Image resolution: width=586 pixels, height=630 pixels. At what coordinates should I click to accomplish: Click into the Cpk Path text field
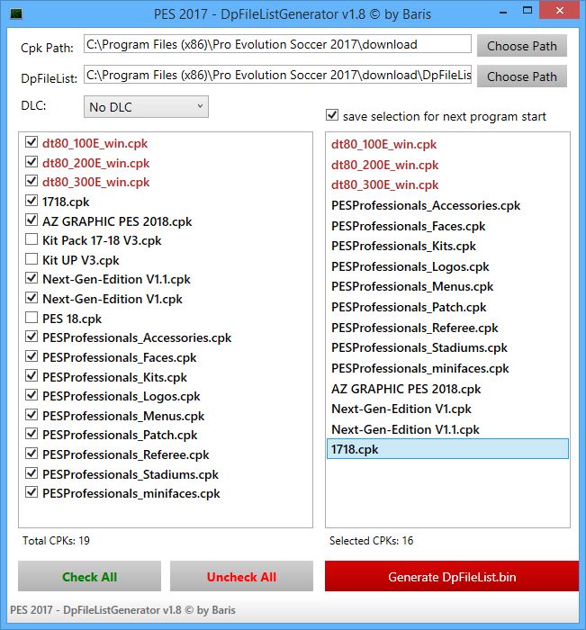[x=277, y=44]
